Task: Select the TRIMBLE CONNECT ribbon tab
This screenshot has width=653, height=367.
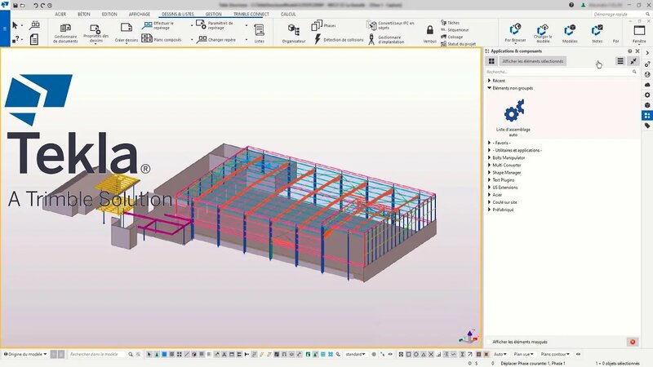Action: 251,14
